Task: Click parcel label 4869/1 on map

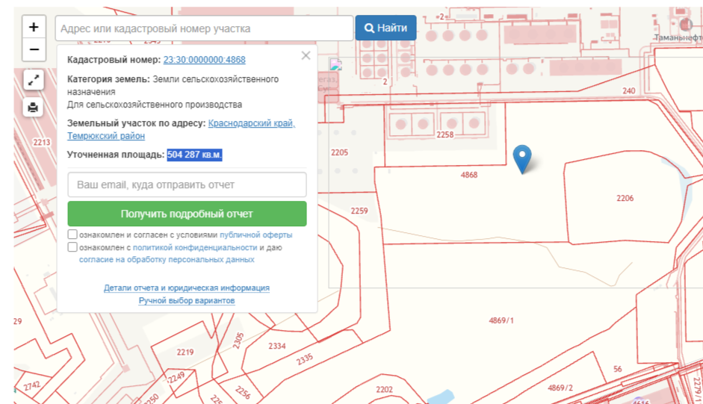Action: tap(501, 320)
